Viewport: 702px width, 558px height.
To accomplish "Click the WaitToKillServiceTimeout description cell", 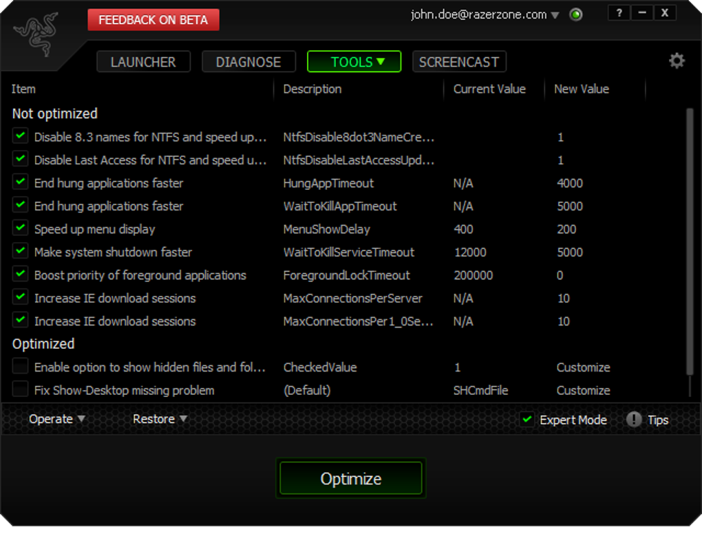I will pyautogui.click(x=348, y=252).
